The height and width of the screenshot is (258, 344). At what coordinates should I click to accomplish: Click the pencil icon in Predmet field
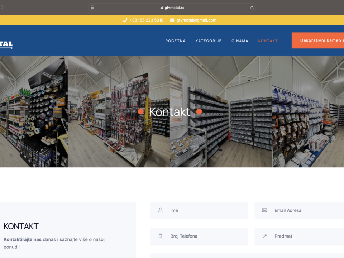click(x=264, y=236)
